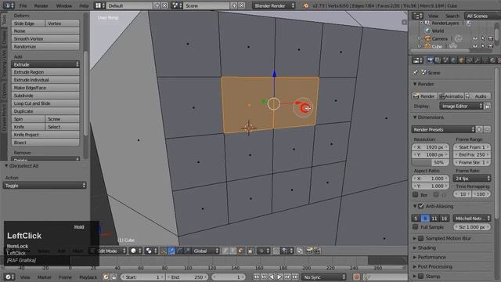501x282 pixels.
Task: Click the scene browse icon
Action: point(177,5)
